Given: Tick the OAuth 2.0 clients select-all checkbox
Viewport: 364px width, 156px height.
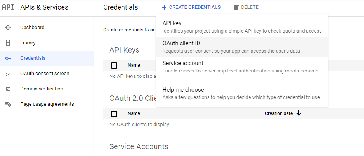Looking at the screenshot, I should 114,113.
